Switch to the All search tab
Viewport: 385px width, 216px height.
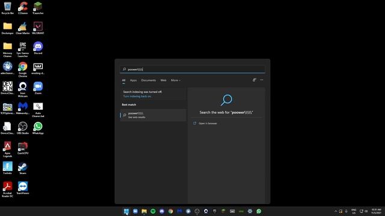coord(123,80)
